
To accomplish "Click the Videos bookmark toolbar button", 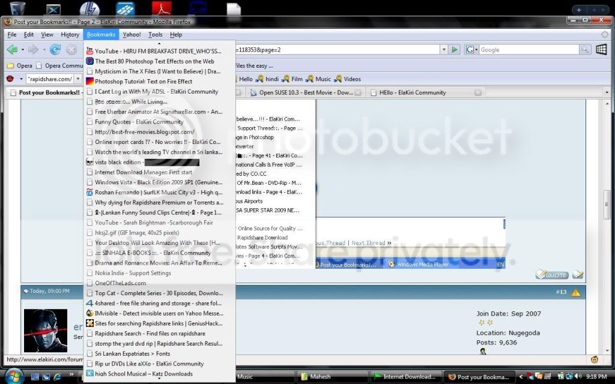I will coord(348,79).
